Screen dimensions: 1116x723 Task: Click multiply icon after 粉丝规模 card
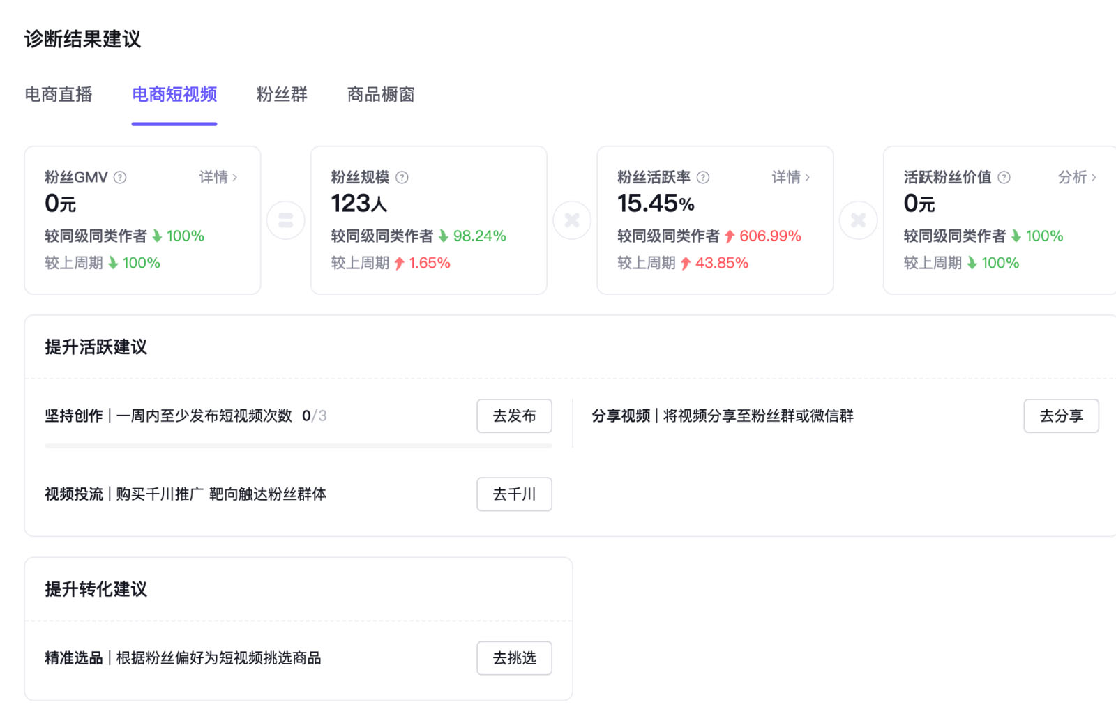(x=572, y=220)
